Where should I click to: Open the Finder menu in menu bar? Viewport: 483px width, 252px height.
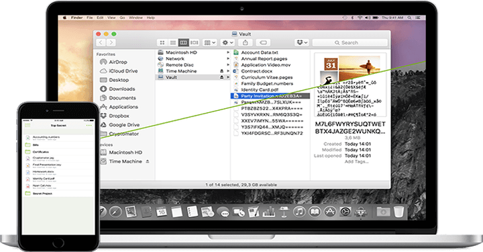76,18
